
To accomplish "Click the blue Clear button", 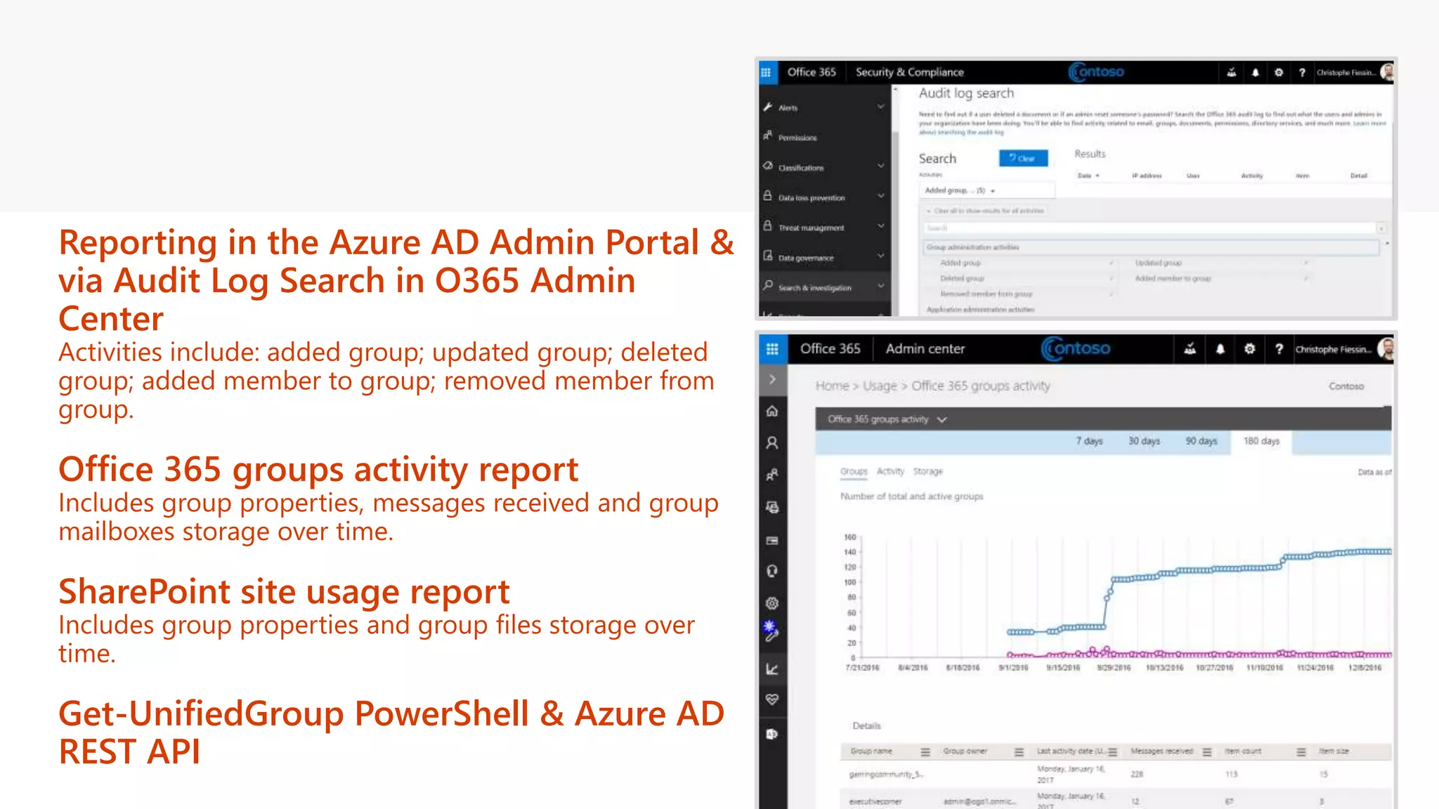I will [1023, 158].
